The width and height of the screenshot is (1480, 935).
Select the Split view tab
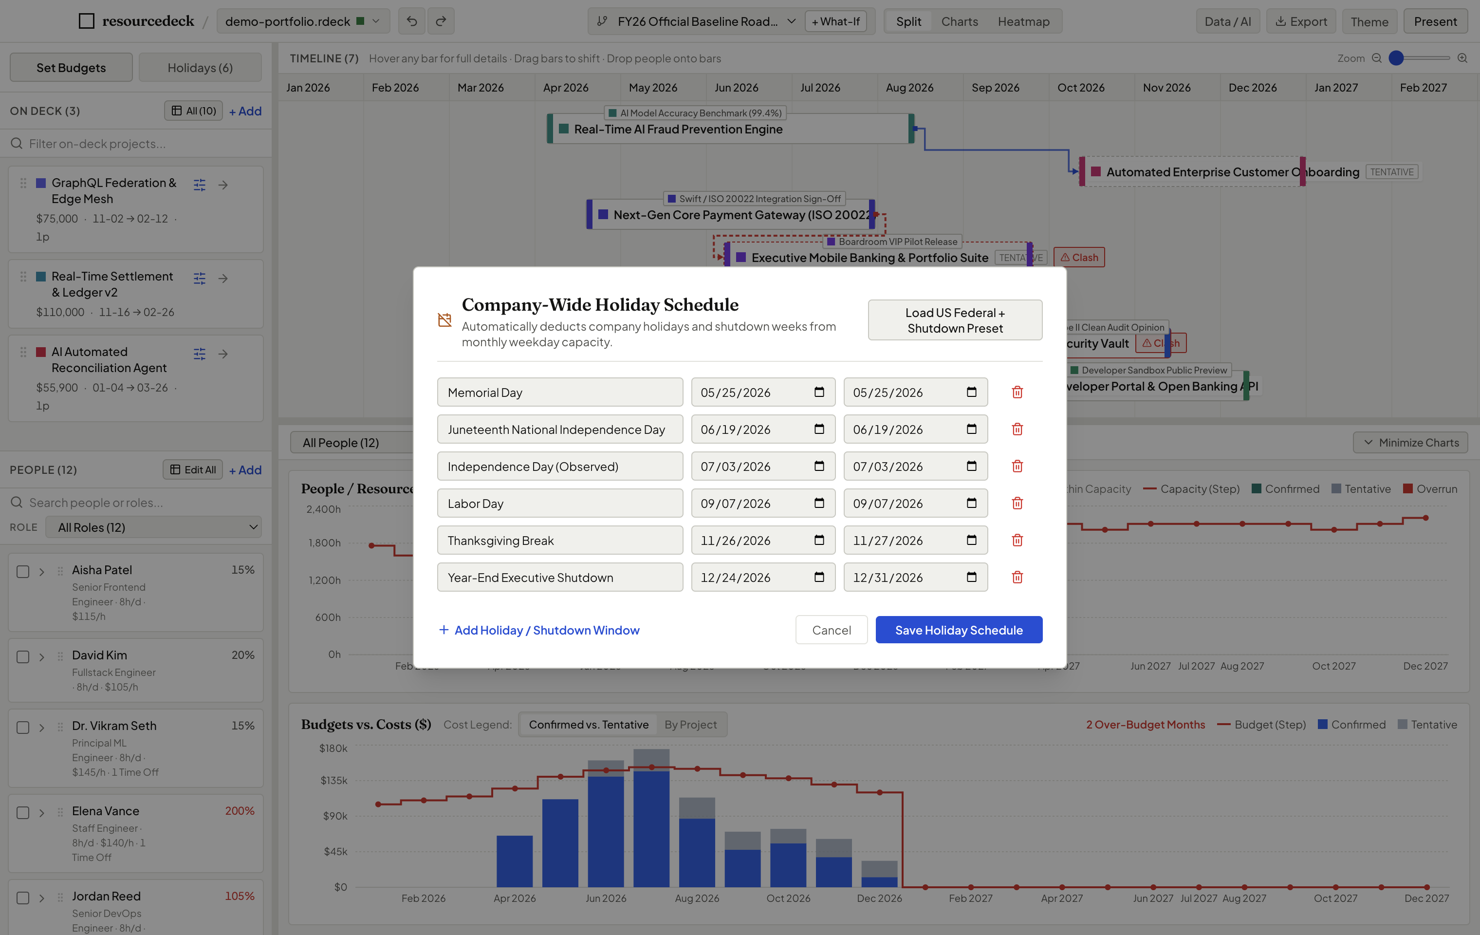pyautogui.click(x=908, y=21)
